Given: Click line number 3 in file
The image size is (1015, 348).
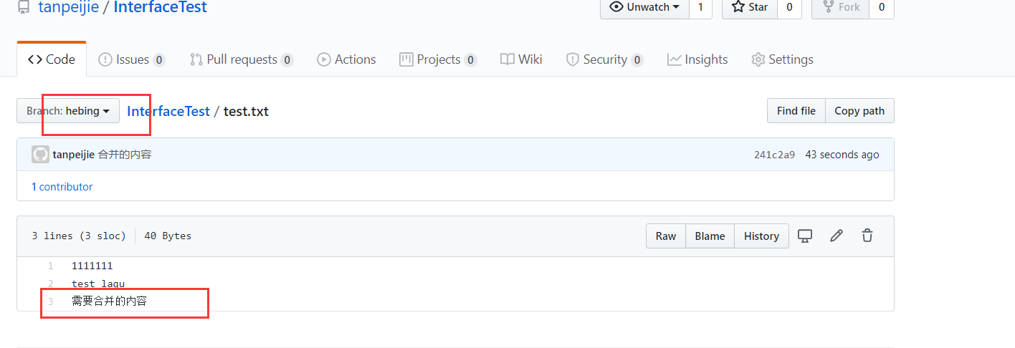Looking at the screenshot, I should (x=51, y=301).
